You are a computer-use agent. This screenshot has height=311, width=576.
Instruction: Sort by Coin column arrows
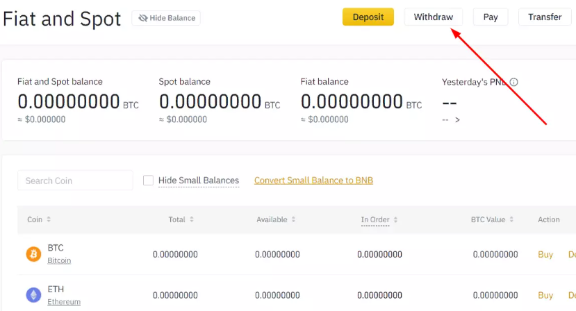[49, 219]
